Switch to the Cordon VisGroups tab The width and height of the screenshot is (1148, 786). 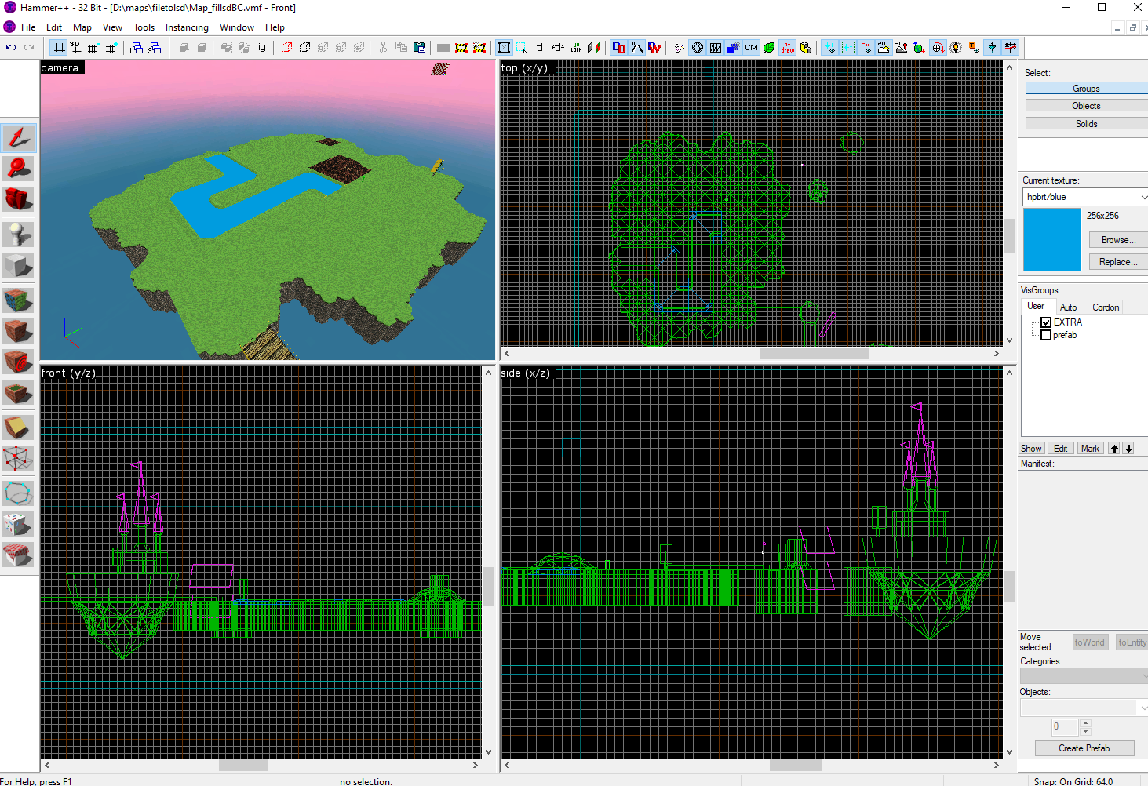click(1106, 307)
